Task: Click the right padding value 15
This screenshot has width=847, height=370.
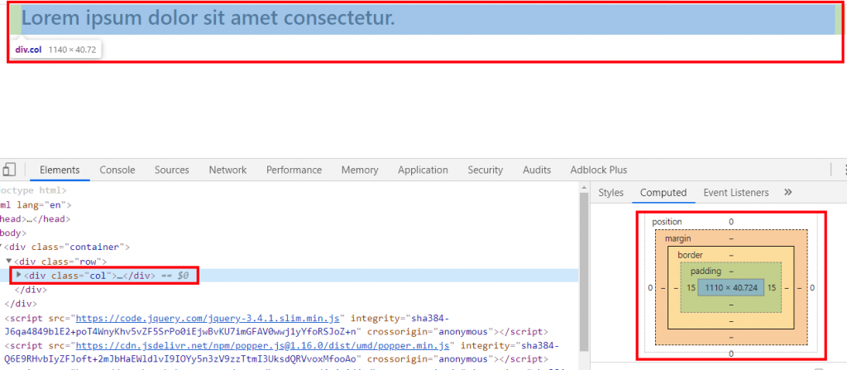Action: (x=771, y=288)
